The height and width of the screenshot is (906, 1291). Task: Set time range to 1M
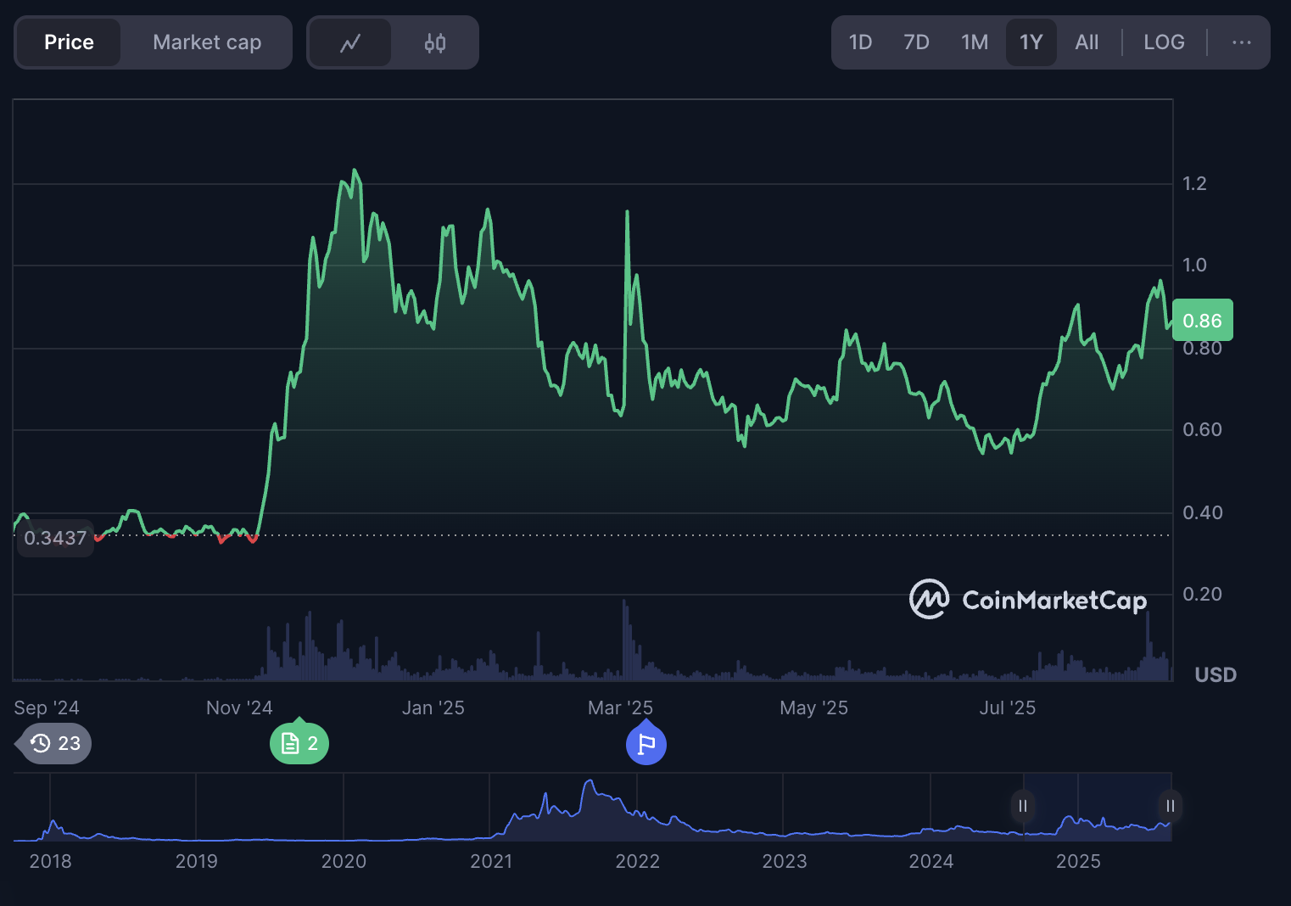[975, 42]
